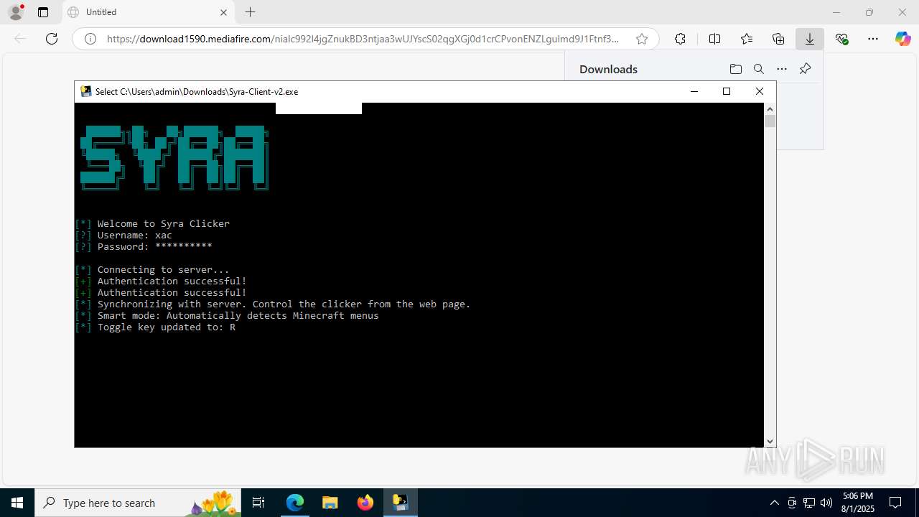
Task: Launch the Copilot sidebar
Action: (x=903, y=39)
